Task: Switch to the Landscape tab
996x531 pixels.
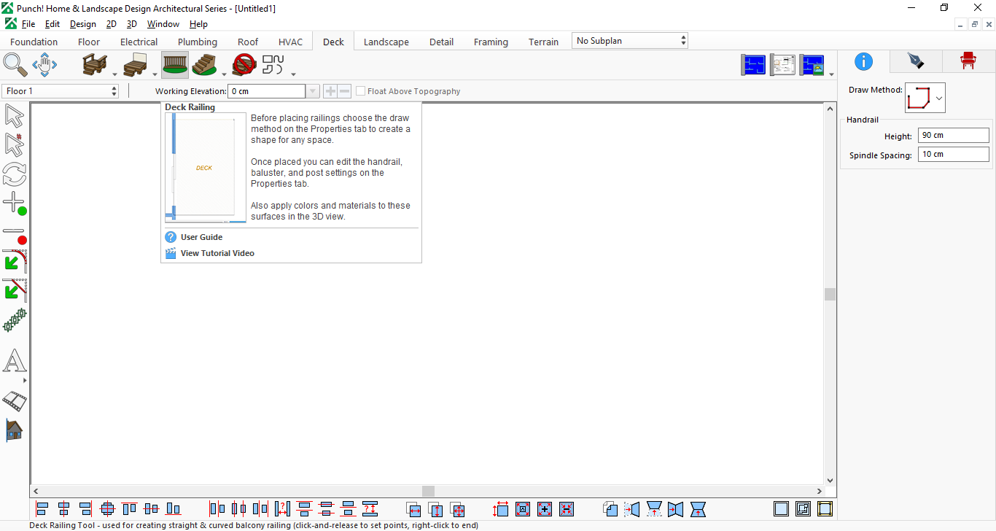Action: (386, 42)
